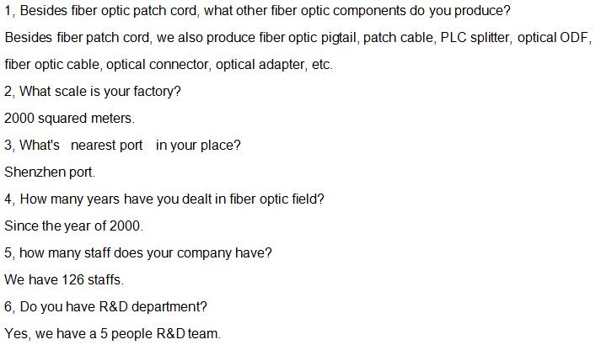This screenshot has width=601, height=345.
Task: Click question 'What scale is your factory?'
Action: [93, 92]
